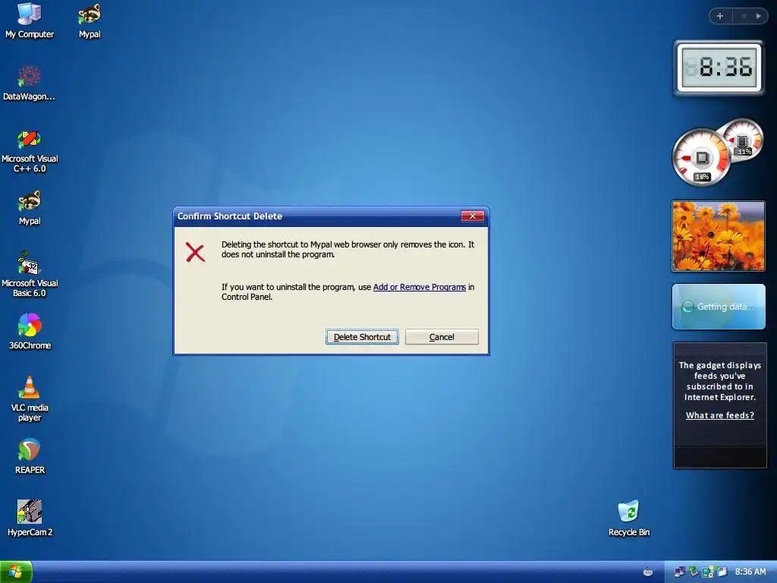The height and width of the screenshot is (583, 777).
Task: Go to previous gadgets with left arrow
Action: point(744,16)
